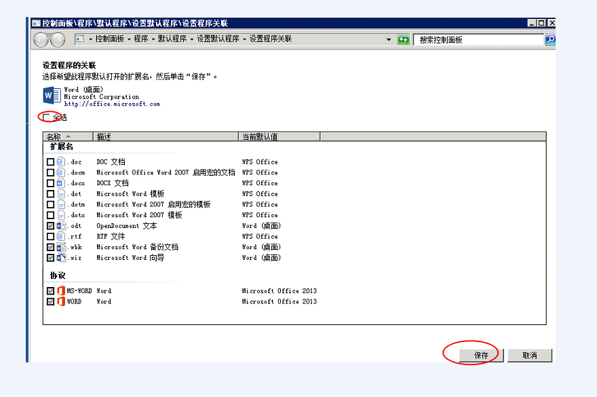This screenshot has width=597, height=397.
Task: Click the address bar refresh icon
Action: tap(404, 40)
